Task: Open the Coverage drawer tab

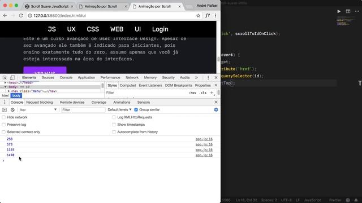Action: point(99,102)
